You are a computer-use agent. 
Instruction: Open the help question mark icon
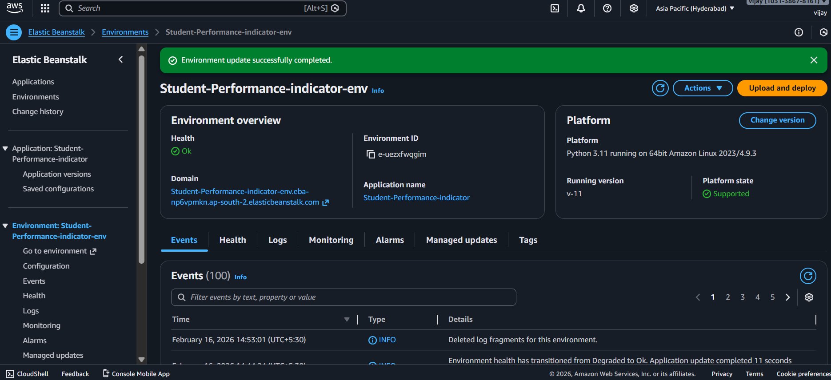point(607,8)
